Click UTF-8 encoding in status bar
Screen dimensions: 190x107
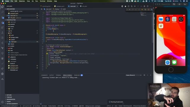pyautogui.click(x=108, y=106)
